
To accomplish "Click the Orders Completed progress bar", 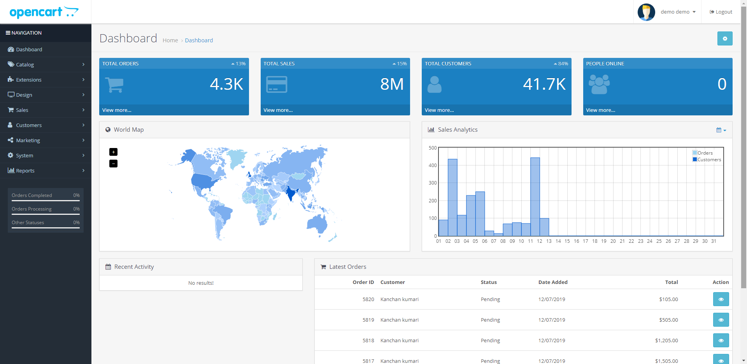I will pyautogui.click(x=46, y=200).
